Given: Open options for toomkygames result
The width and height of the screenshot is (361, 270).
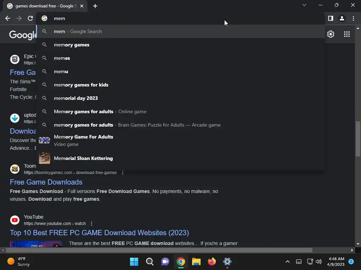Looking at the screenshot, I should [122, 172].
